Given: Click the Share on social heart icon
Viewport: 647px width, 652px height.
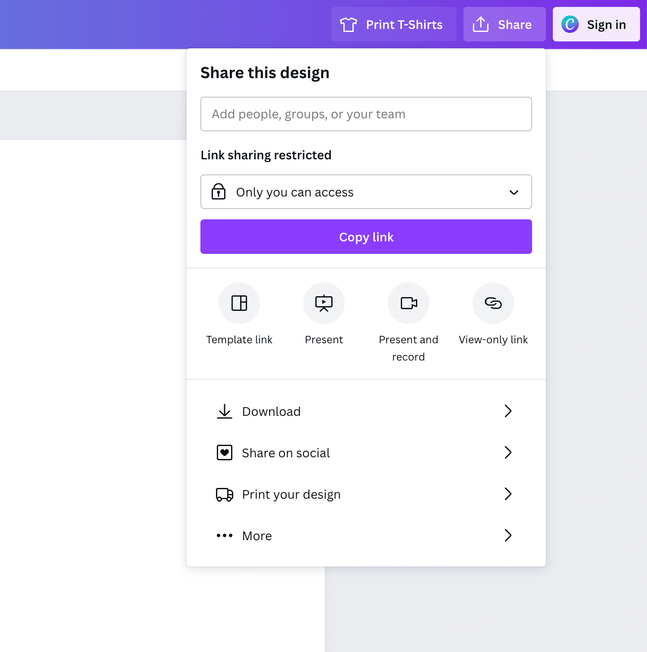Looking at the screenshot, I should pyautogui.click(x=225, y=453).
